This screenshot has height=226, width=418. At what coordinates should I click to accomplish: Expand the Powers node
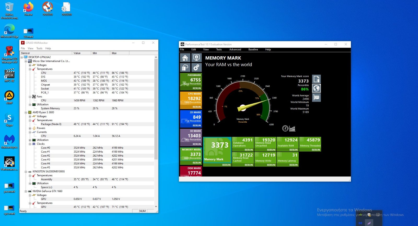coord(30,128)
